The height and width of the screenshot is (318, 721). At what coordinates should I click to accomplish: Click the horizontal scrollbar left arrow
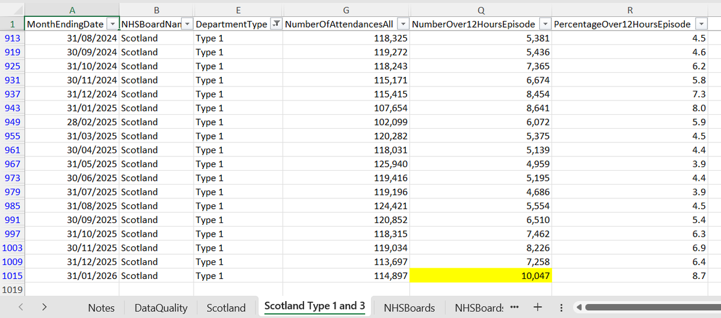pyautogui.click(x=579, y=307)
